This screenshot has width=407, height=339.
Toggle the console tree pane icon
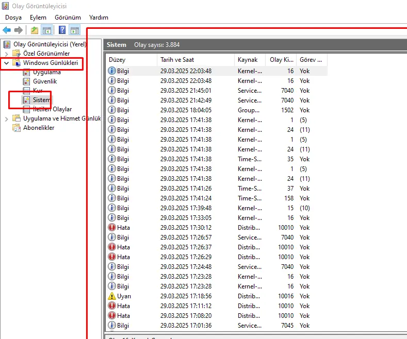[x=47, y=30]
